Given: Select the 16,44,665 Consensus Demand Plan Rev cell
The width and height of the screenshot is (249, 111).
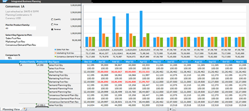Looking at the screenshot, I should pyautogui.click(x=144, y=102).
